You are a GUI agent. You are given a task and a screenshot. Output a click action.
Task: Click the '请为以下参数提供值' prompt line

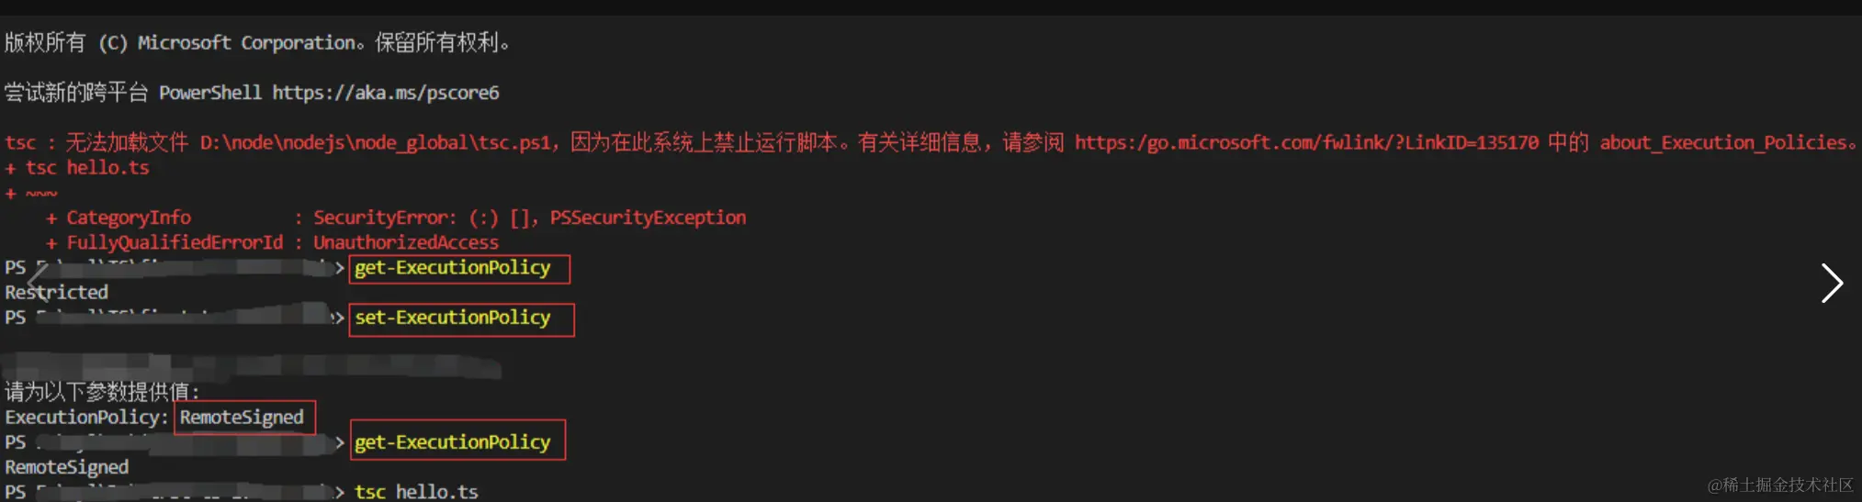tap(102, 392)
